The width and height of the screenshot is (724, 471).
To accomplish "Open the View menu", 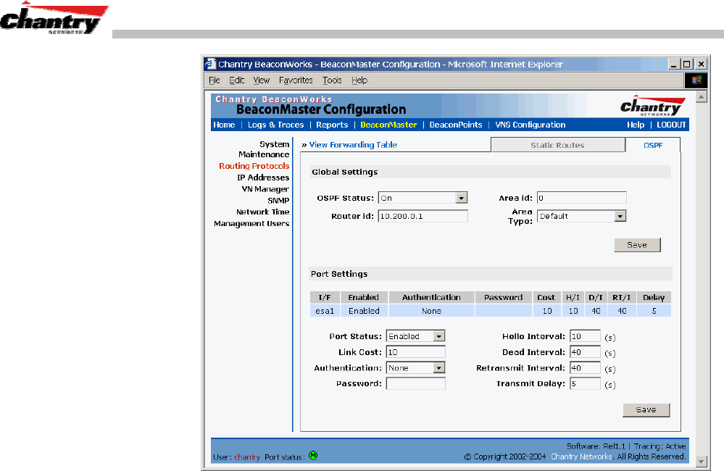I will [x=262, y=80].
